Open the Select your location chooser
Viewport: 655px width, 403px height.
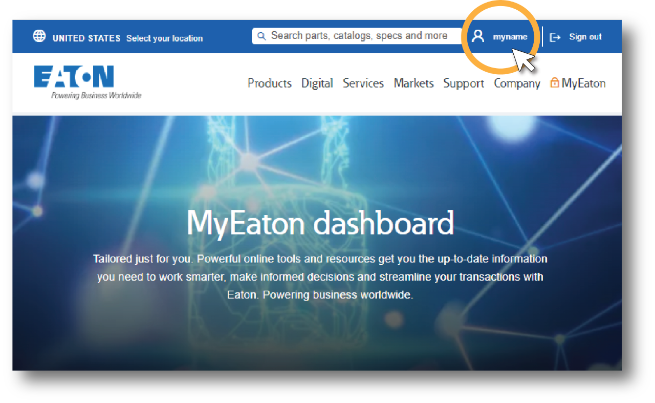tap(164, 38)
